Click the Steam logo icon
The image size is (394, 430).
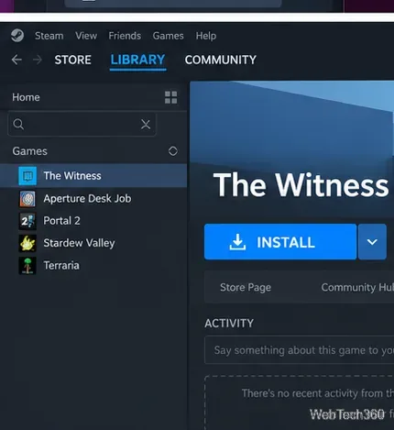(17, 36)
